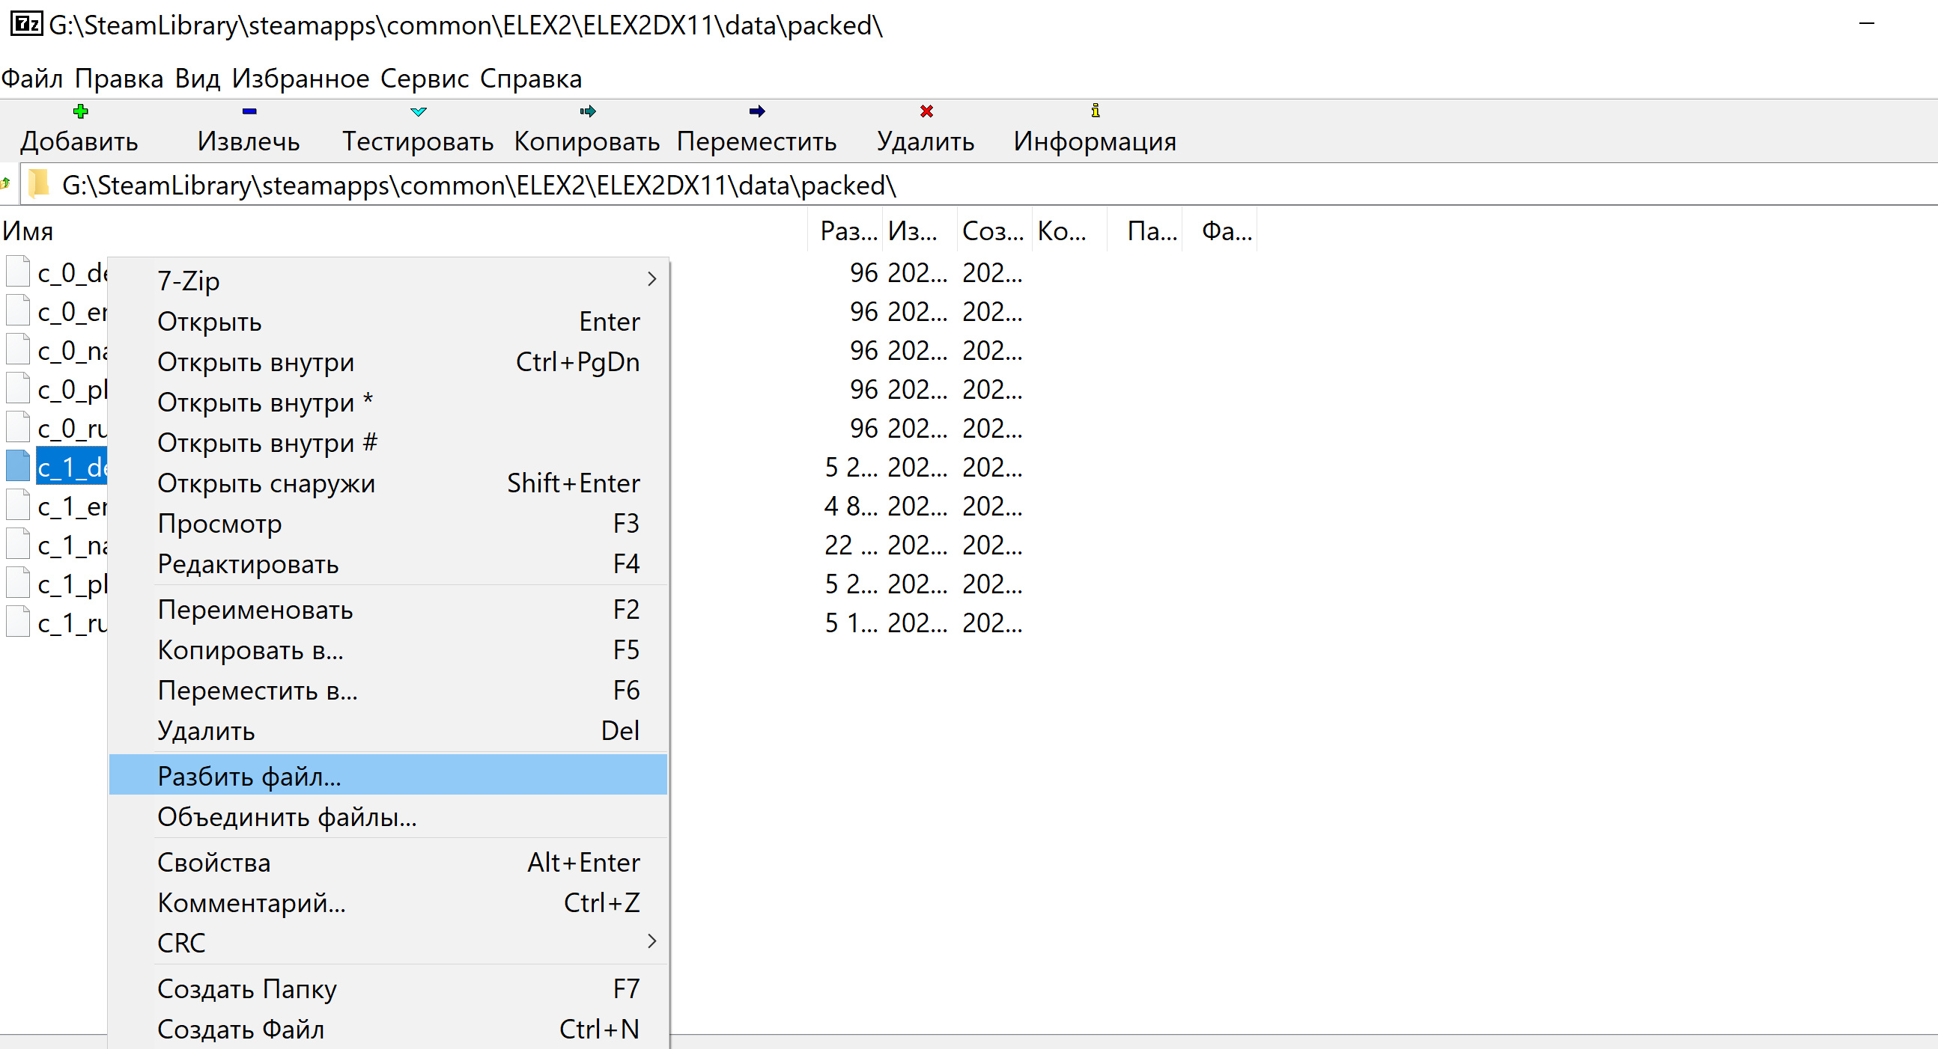Select the c_1_na file icon
Screen dimensions: 1938x1049
pyautogui.click(x=17, y=545)
